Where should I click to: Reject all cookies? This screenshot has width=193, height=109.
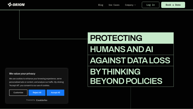pyautogui.click(x=37, y=93)
